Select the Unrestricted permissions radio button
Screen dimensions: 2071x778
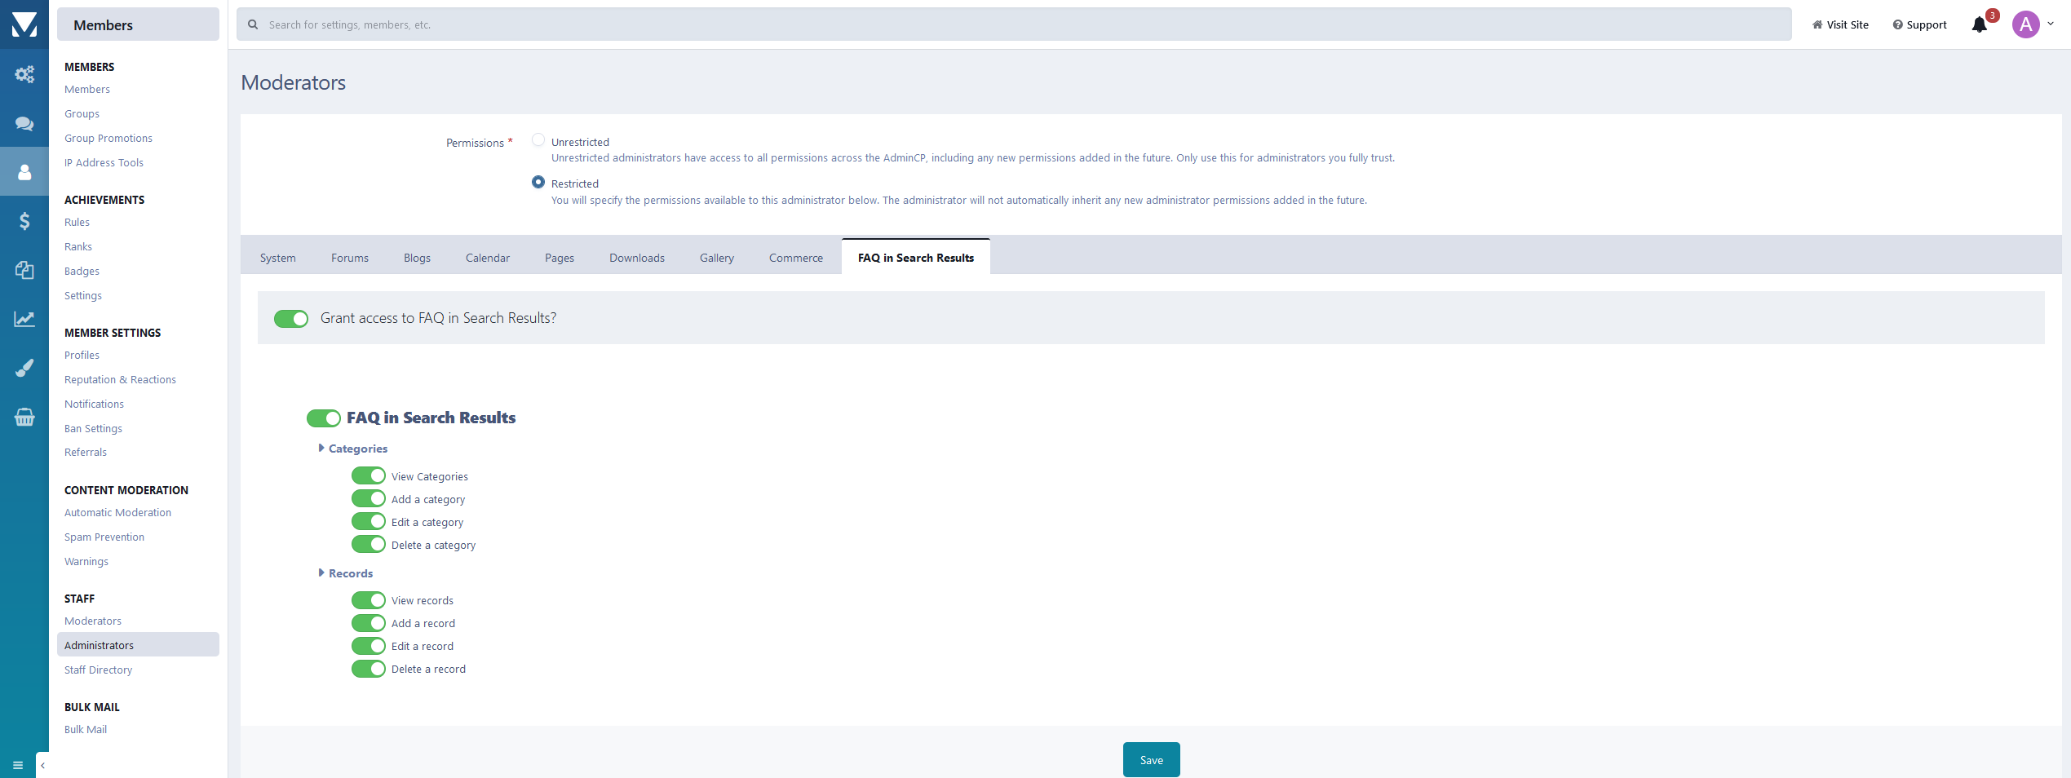point(538,139)
